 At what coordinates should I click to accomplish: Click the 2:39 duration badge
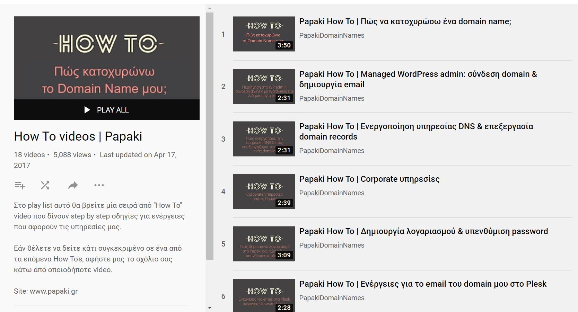284,203
